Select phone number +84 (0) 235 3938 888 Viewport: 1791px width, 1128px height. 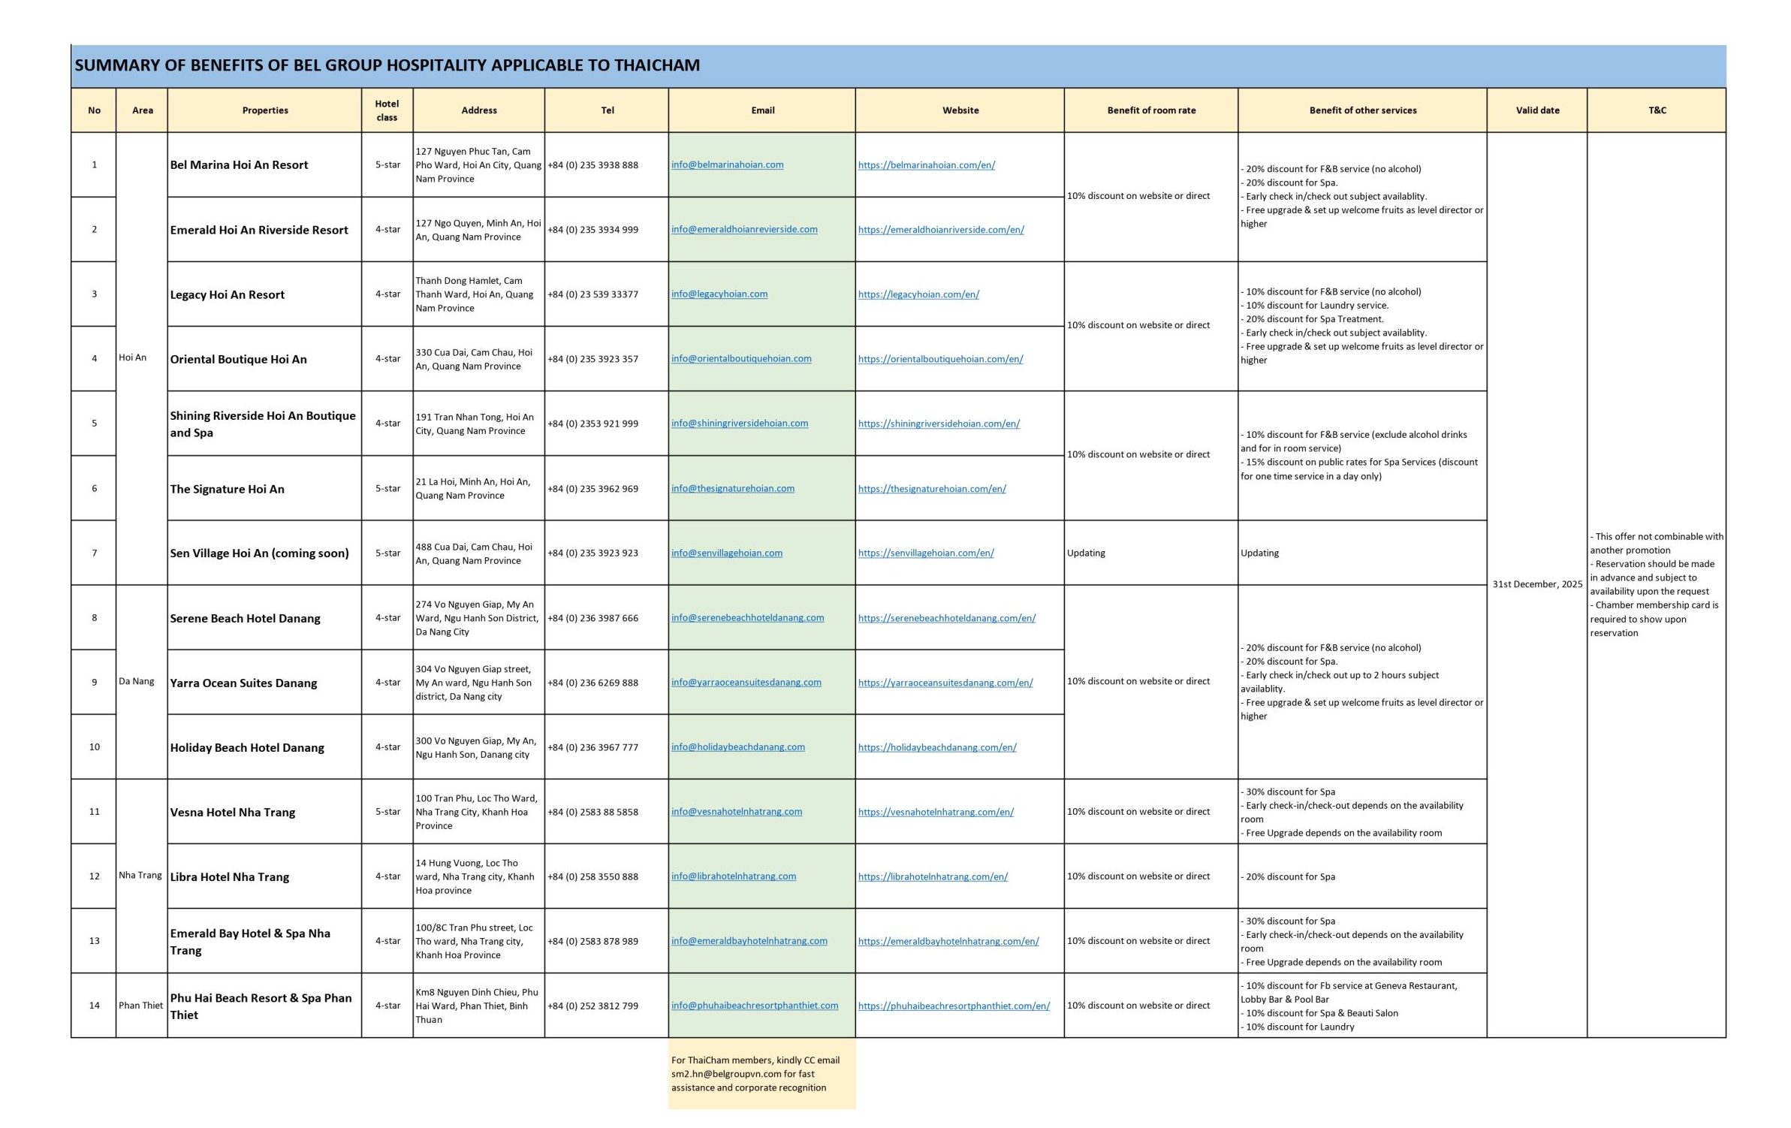tap(592, 165)
